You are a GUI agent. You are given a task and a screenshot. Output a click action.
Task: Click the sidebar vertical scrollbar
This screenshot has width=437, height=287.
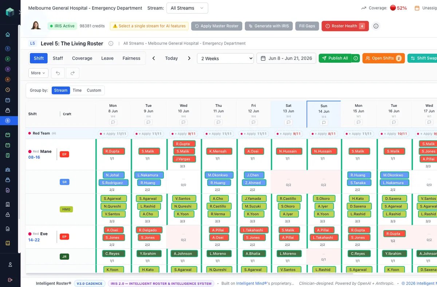tap(19, 139)
